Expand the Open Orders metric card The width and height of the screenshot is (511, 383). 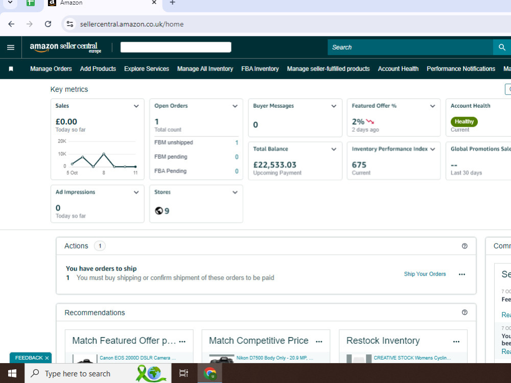pos(235,106)
